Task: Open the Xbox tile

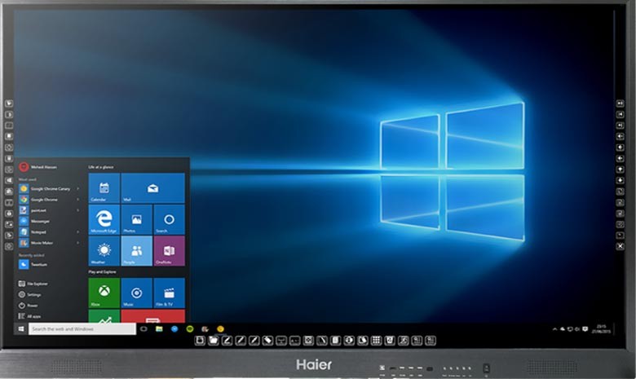Action: 104,293
